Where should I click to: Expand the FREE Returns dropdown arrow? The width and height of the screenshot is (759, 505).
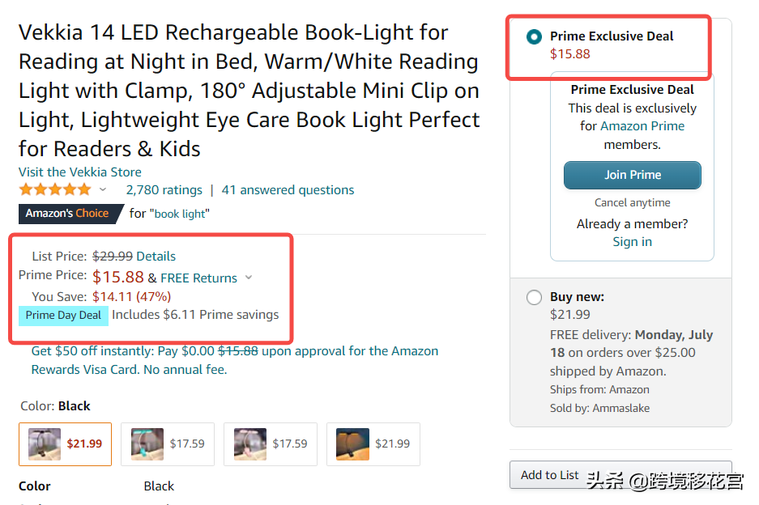(249, 278)
